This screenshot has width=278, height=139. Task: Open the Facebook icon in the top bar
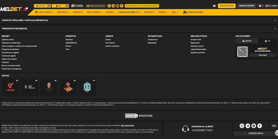[122, 6]
